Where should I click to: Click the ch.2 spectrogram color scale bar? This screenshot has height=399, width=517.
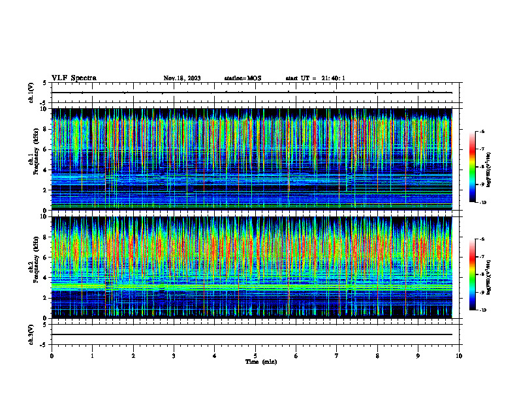click(472, 274)
